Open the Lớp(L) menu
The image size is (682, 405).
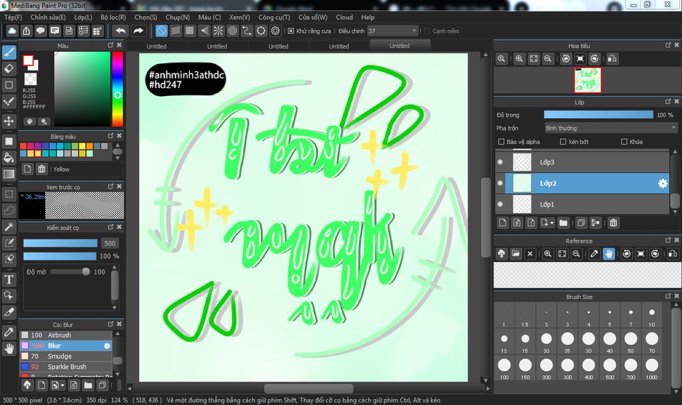[83, 17]
